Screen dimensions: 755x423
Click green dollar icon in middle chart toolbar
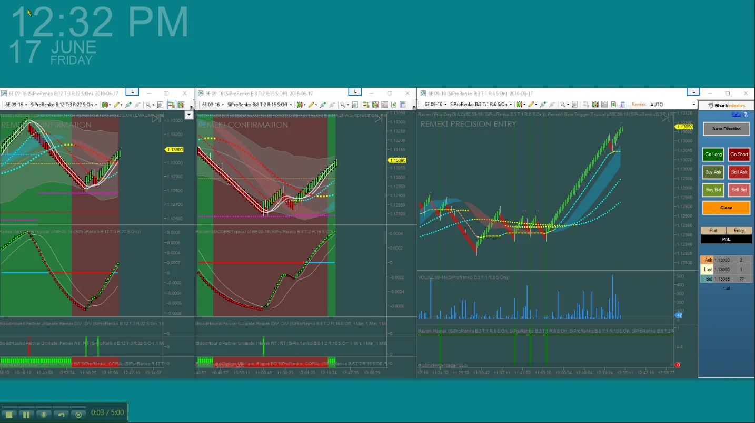click(393, 105)
